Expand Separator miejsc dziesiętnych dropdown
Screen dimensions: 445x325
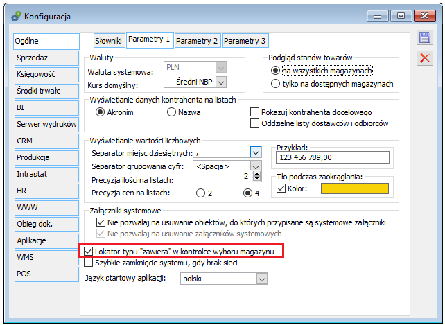pos(256,152)
